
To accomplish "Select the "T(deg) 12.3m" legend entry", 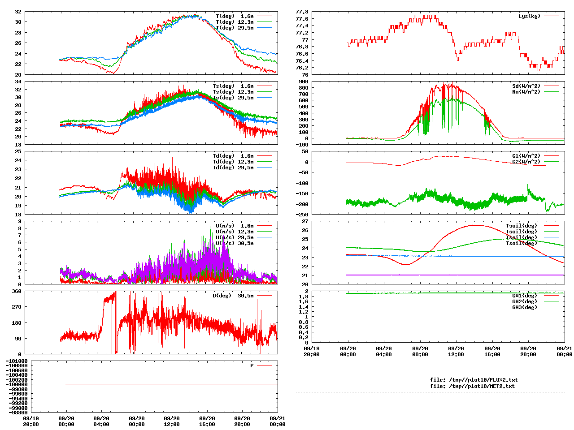I will [x=235, y=22].
